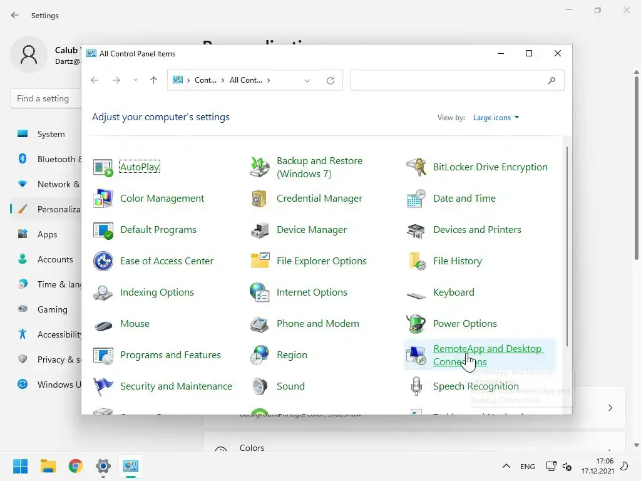Viewport: 641px width, 481px height.
Task: Go up one folder level
Action: point(154,80)
